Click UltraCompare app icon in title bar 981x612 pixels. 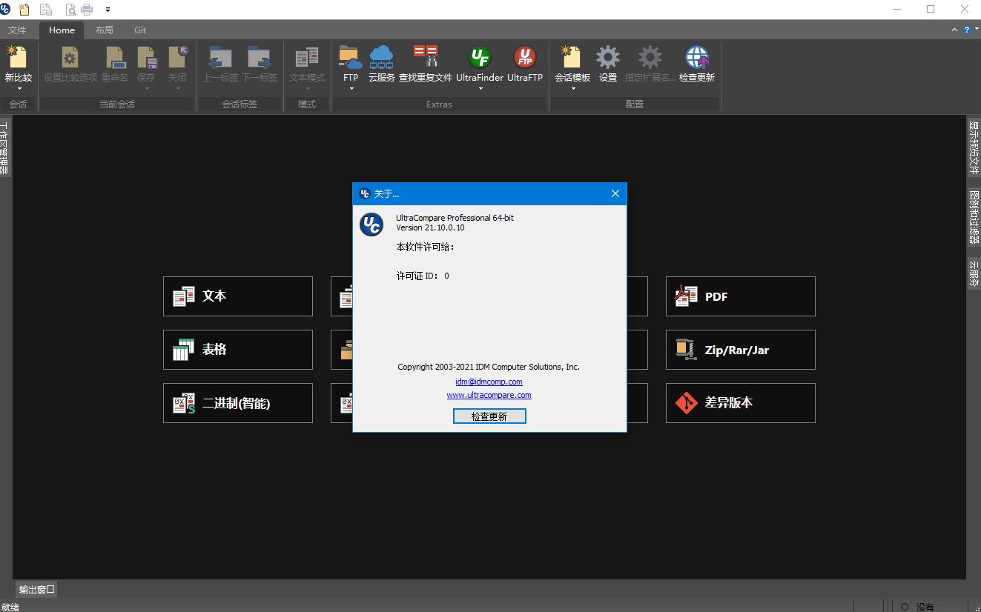6,10
